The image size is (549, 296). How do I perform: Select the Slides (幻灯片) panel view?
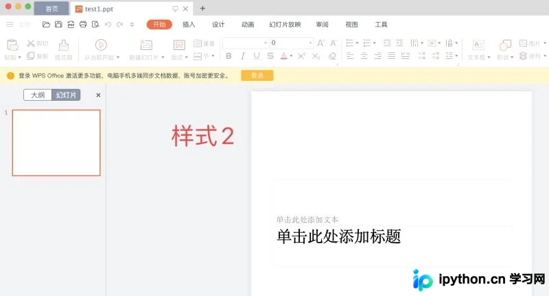66,95
